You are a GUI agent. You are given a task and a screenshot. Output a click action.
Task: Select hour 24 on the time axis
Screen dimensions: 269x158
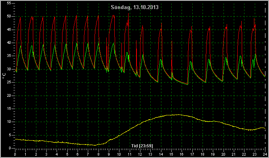[265, 154]
